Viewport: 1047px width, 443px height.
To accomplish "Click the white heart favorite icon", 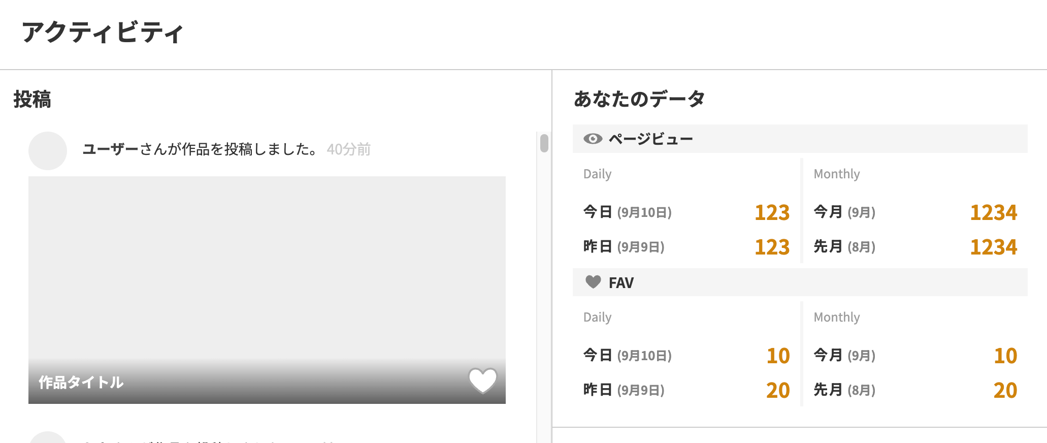I will 482,381.
